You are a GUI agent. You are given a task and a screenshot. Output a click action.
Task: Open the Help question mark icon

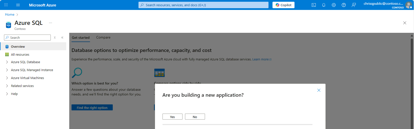pyautogui.click(x=344, y=5)
